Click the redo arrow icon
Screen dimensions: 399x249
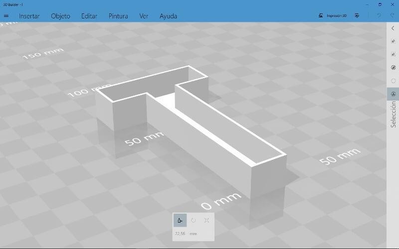(x=392, y=16)
